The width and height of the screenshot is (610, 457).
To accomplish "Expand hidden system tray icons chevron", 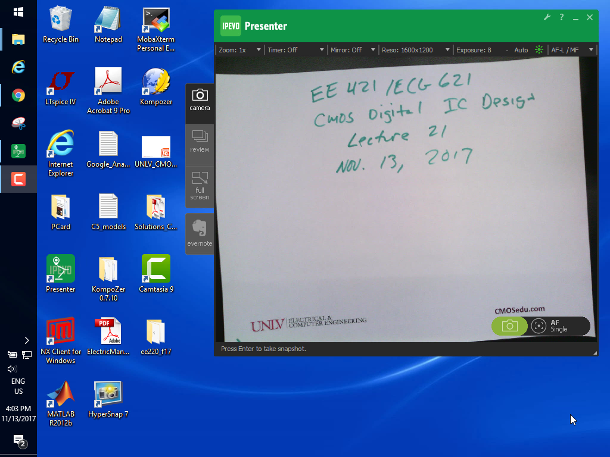I will (x=26, y=340).
